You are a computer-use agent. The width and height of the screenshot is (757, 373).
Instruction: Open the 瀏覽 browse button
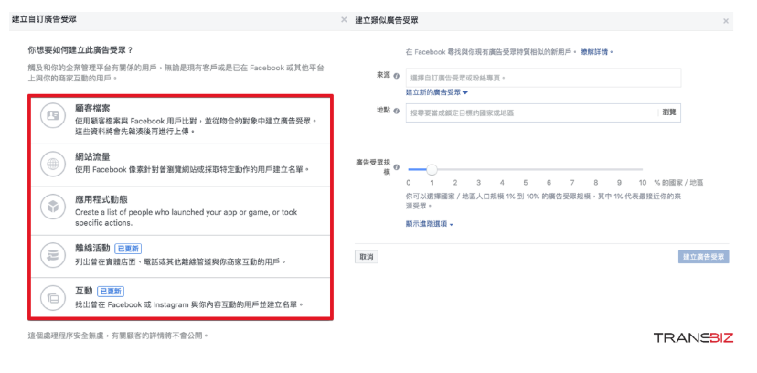coord(669,112)
